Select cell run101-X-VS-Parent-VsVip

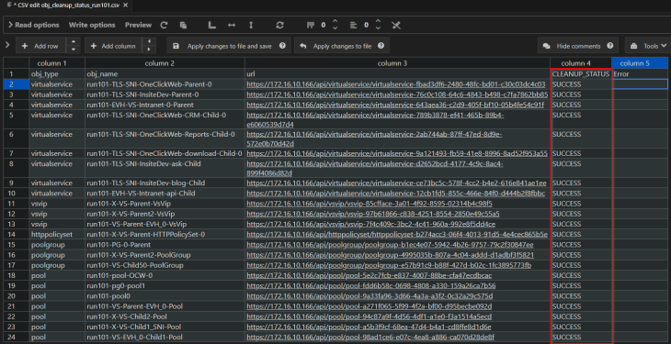tap(165, 204)
